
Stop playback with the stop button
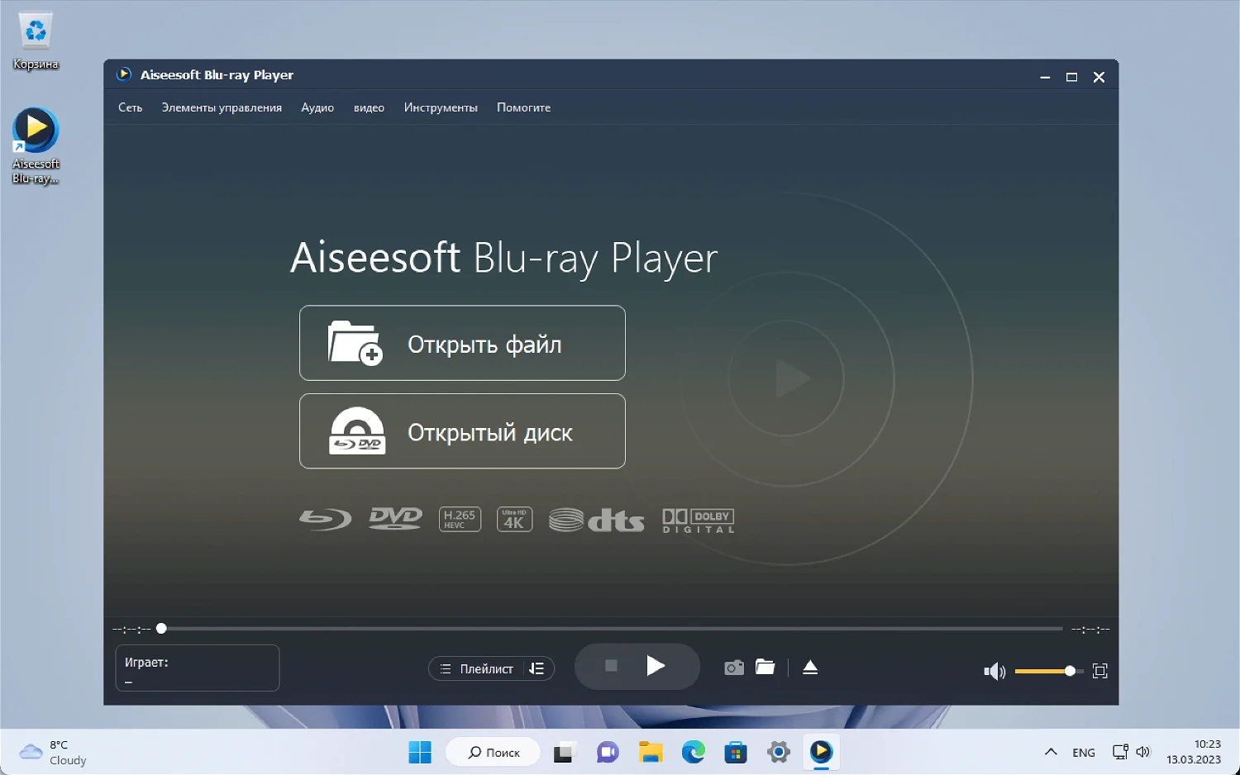pyautogui.click(x=611, y=666)
